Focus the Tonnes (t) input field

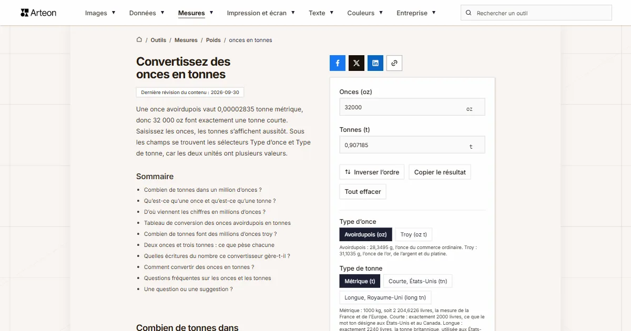coord(412,145)
